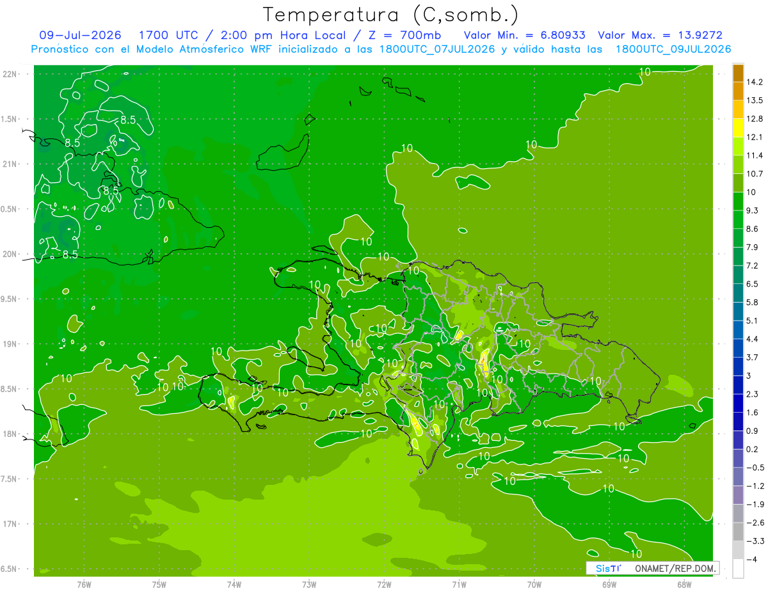Screen dimensions: 768x593
Task: Click the '71W' longitude axis label
Action: (x=459, y=584)
